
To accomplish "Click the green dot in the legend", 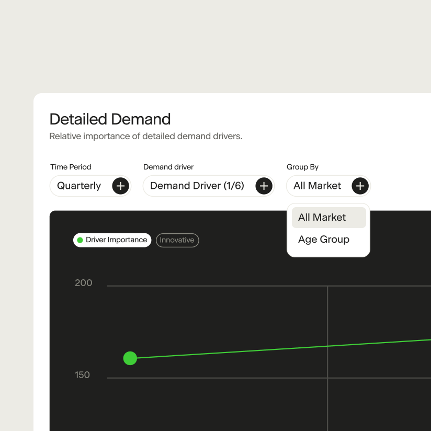I will click(80, 240).
